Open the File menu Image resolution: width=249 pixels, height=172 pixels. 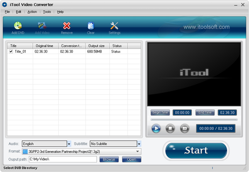tap(7, 12)
